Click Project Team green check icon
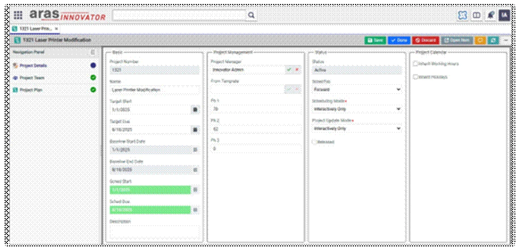The width and height of the screenshot is (520, 251). point(93,78)
